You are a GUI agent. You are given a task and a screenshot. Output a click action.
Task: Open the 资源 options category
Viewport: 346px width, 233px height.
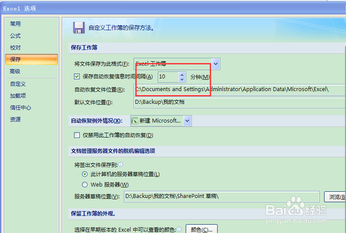(15, 120)
